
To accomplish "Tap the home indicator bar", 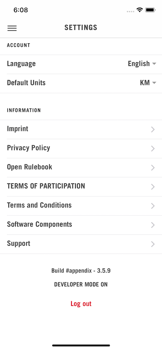I will [x=81, y=345].
